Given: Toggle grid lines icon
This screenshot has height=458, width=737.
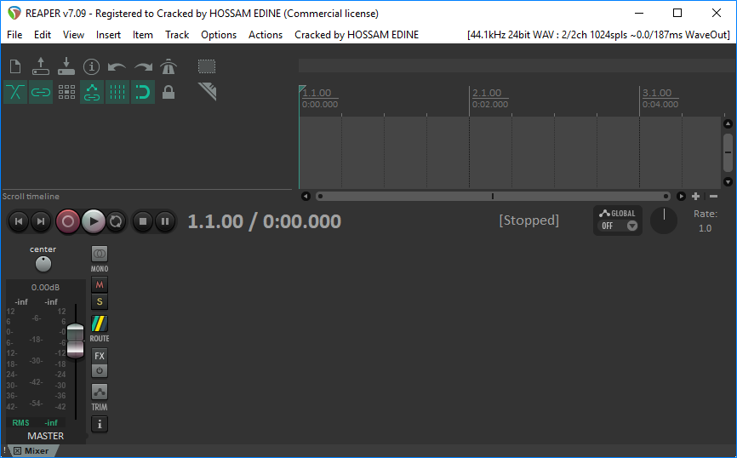Looking at the screenshot, I should (x=117, y=92).
